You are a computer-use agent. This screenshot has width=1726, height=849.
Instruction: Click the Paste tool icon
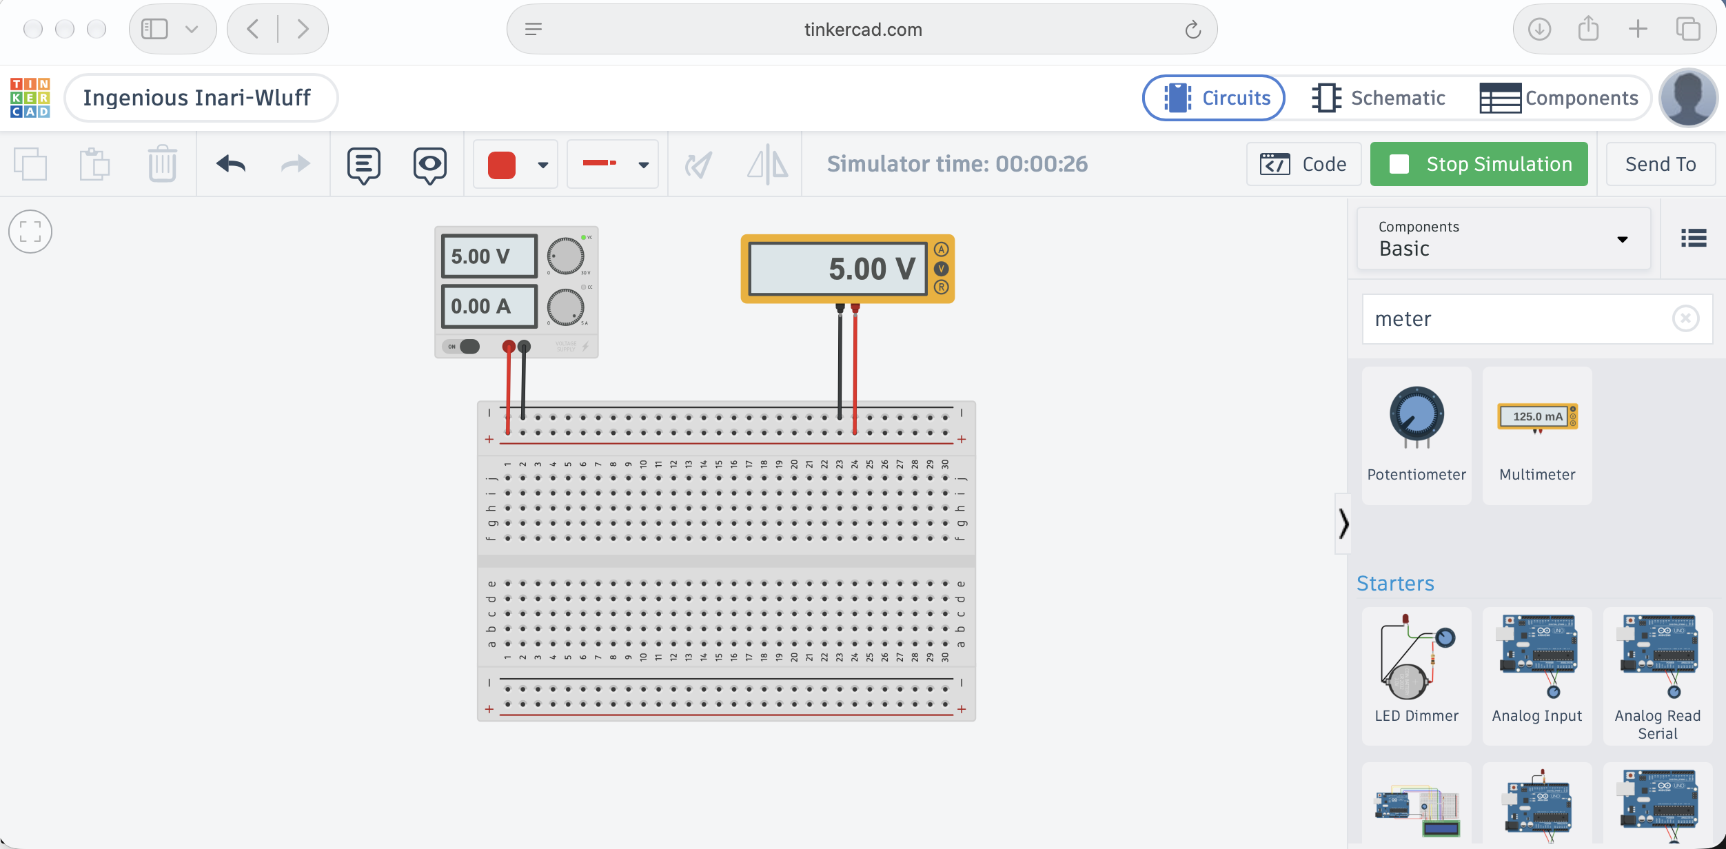95,164
